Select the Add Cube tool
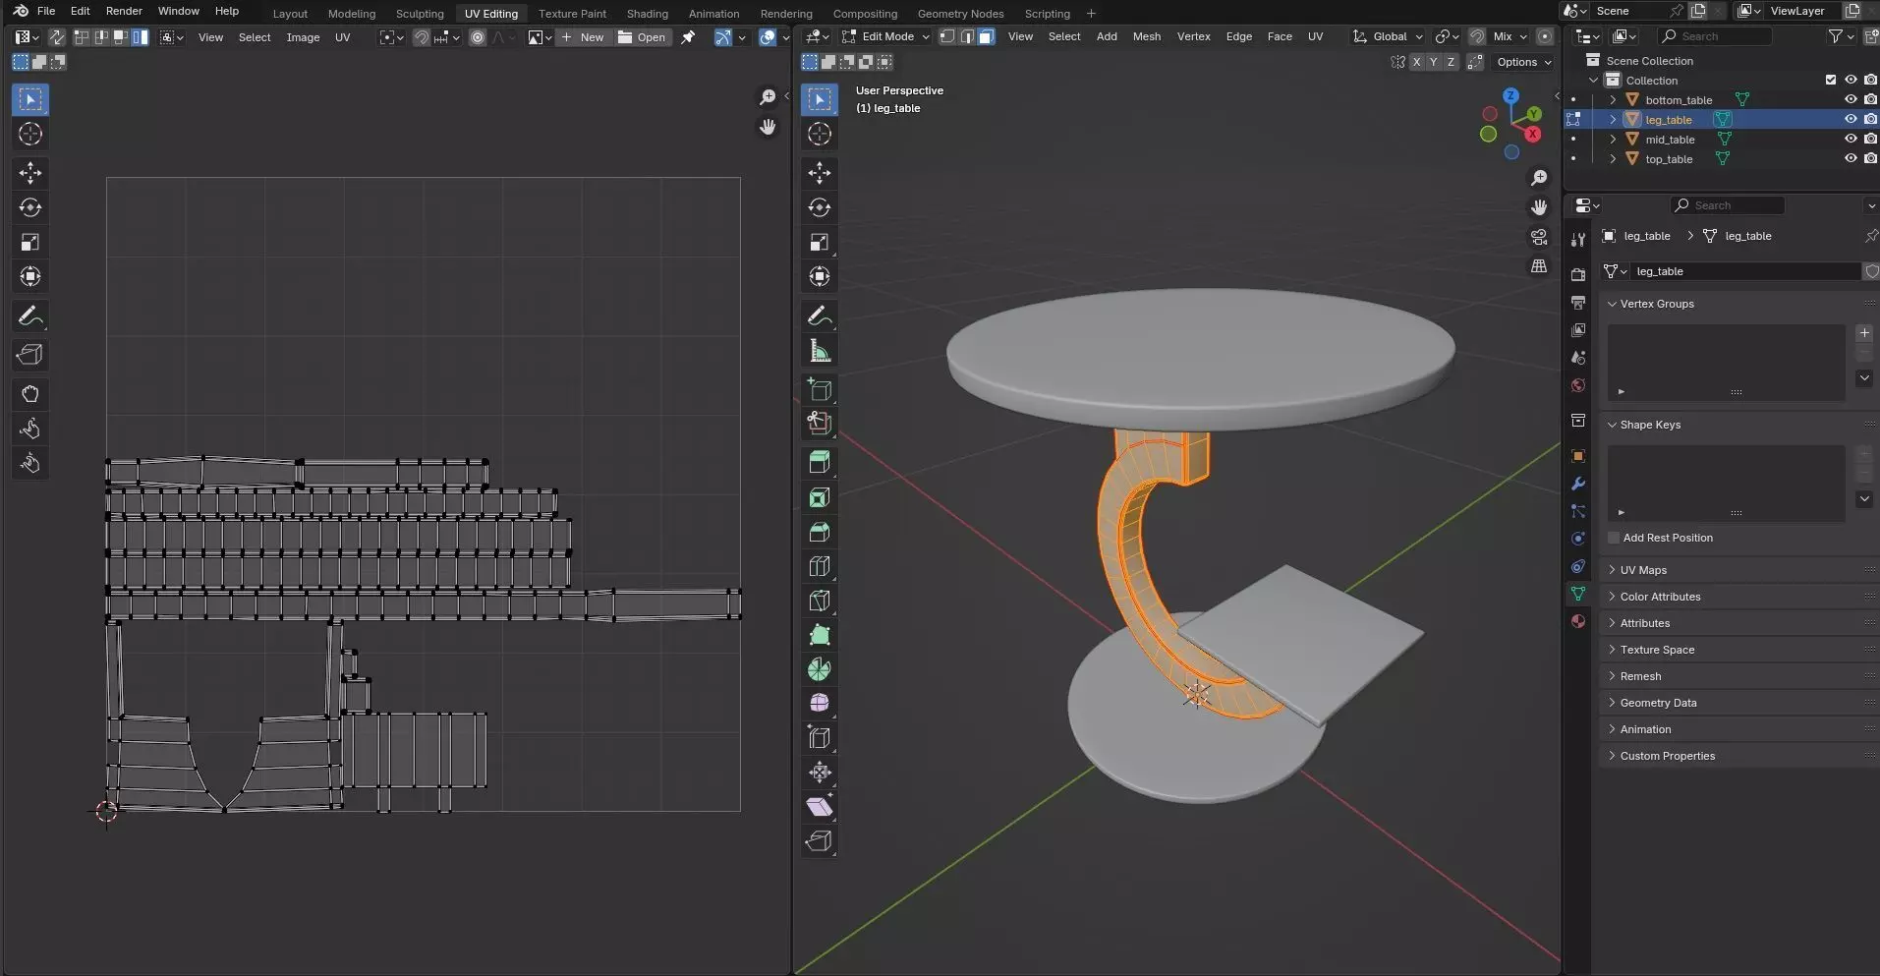The width and height of the screenshot is (1880, 976). click(x=820, y=389)
